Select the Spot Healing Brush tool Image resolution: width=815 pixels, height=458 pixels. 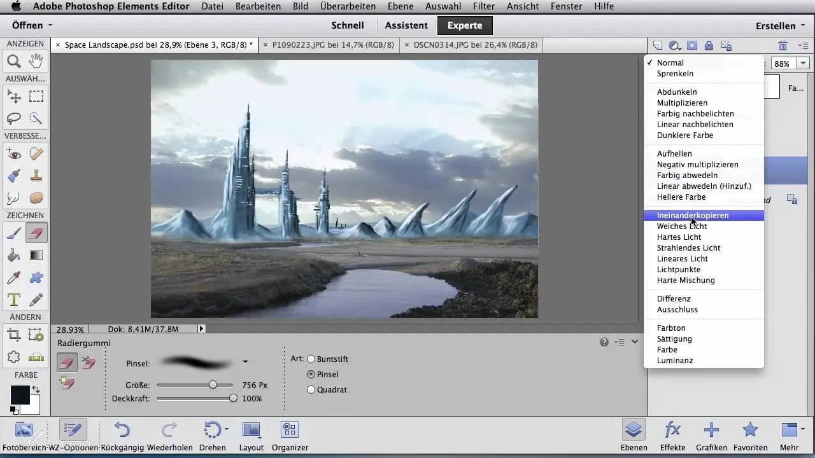pyautogui.click(x=36, y=154)
